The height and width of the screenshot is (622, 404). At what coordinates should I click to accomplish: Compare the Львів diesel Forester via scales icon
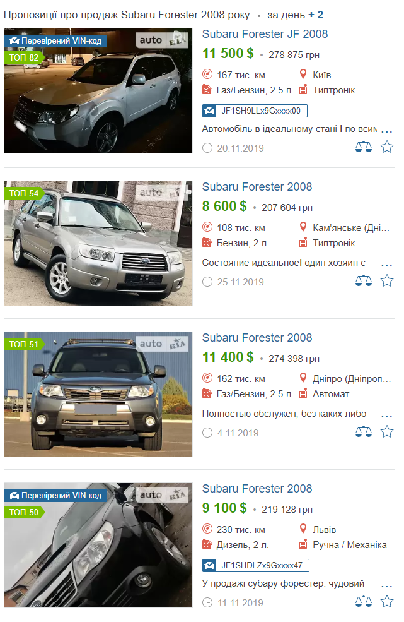click(363, 601)
